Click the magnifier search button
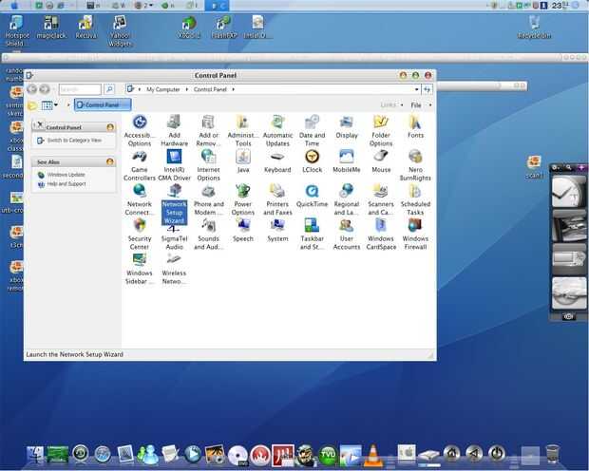Image resolution: width=589 pixels, height=471 pixels. click(x=109, y=89)
